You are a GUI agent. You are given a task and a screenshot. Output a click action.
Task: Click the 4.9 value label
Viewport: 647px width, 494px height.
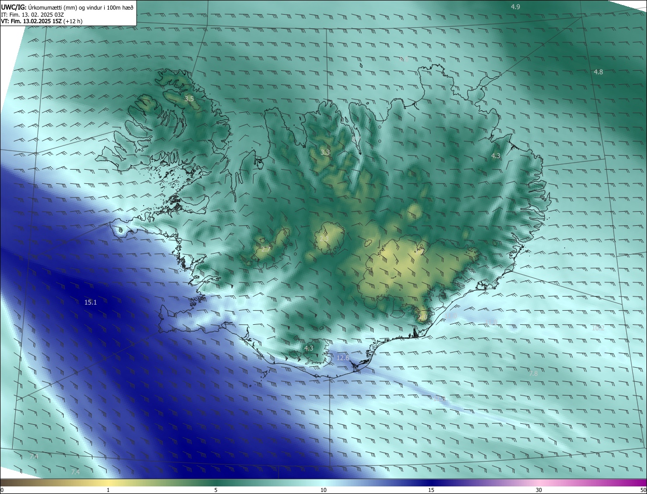(x=515, y=7)
